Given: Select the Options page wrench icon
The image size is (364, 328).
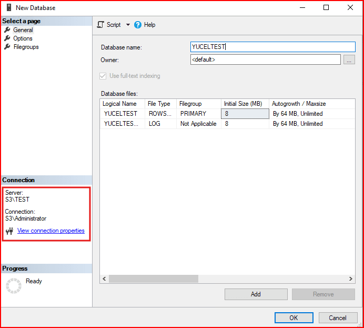Looking at the screenshot, I should pos(7,38).
